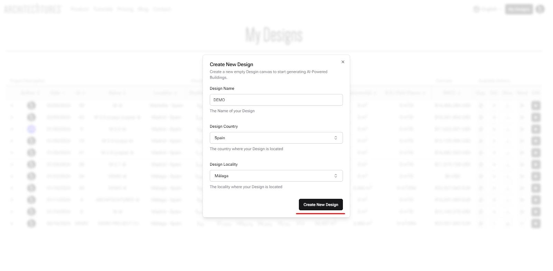Screen dimensions: 553x271
Task: Click the Architectures logo
Action: (32, 9)
